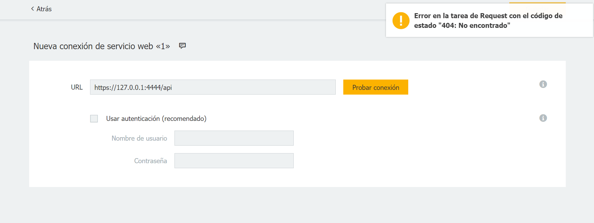Image resolution: width=594 pixels, height=223 pixels.
Task: Click the Nombre de usuario input field
Action: pyautogui.click(x=234, y=138)
